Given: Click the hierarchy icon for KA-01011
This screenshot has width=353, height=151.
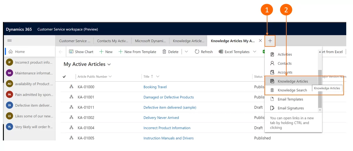Looking at the screenshot, I should pyautogui.click(x=71, y=107).
